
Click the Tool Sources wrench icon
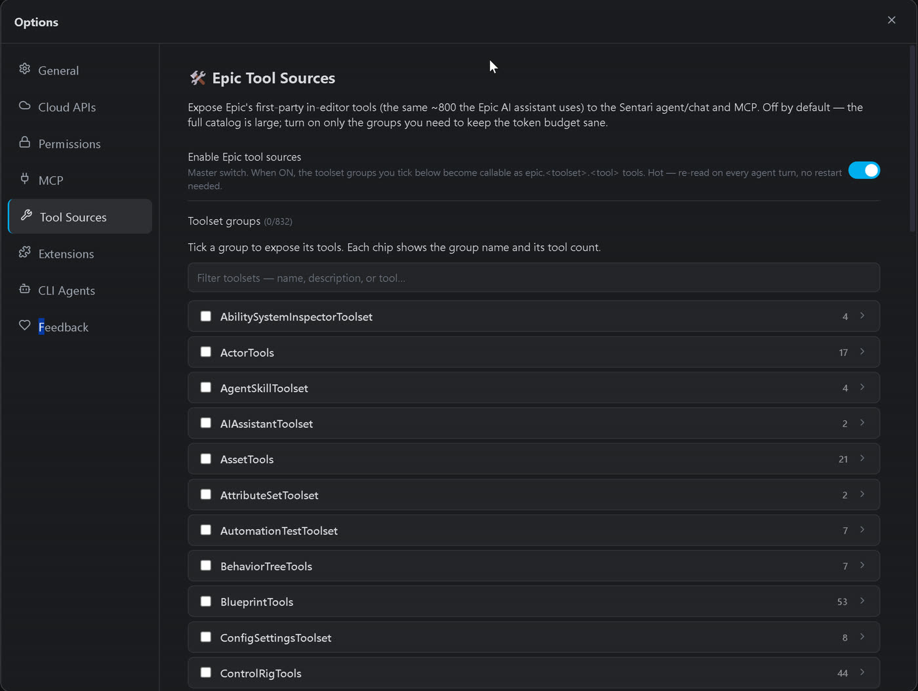pyautogui.click(x=26, y=215)
